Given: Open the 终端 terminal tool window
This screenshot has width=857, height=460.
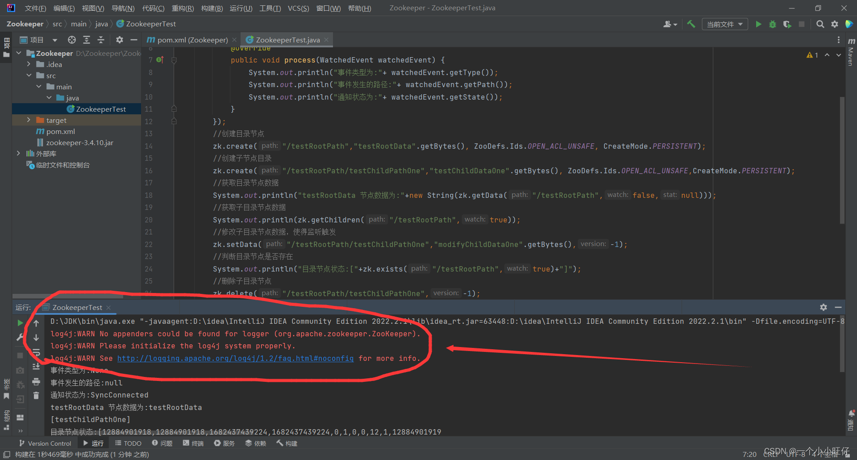Looking at the screenshot, I should click(193, 443).
